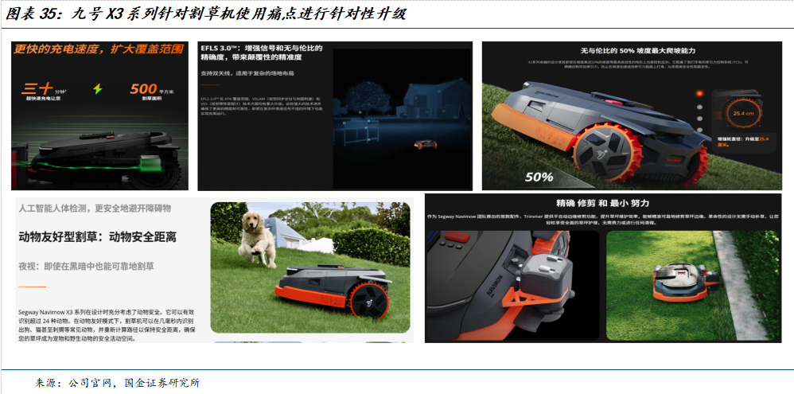Click the "支持双天线，适用于复杂的场地布局" subtitle

click(247, 73)
